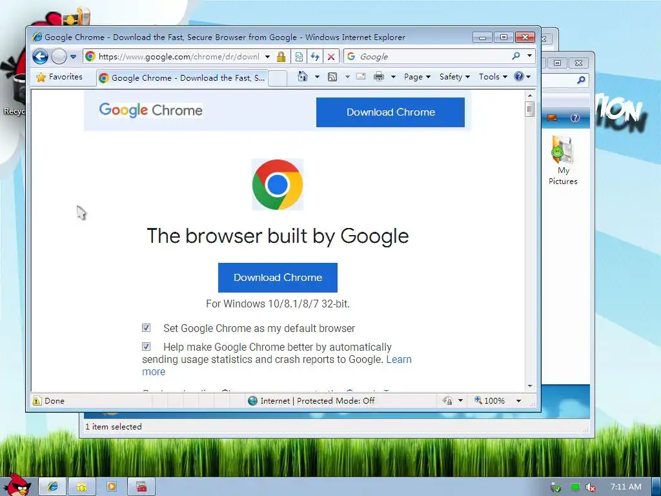This screenshot has height=496, width=661.
Task: Expand the privacy icon dropdown arrow
Action: point(460,400)
